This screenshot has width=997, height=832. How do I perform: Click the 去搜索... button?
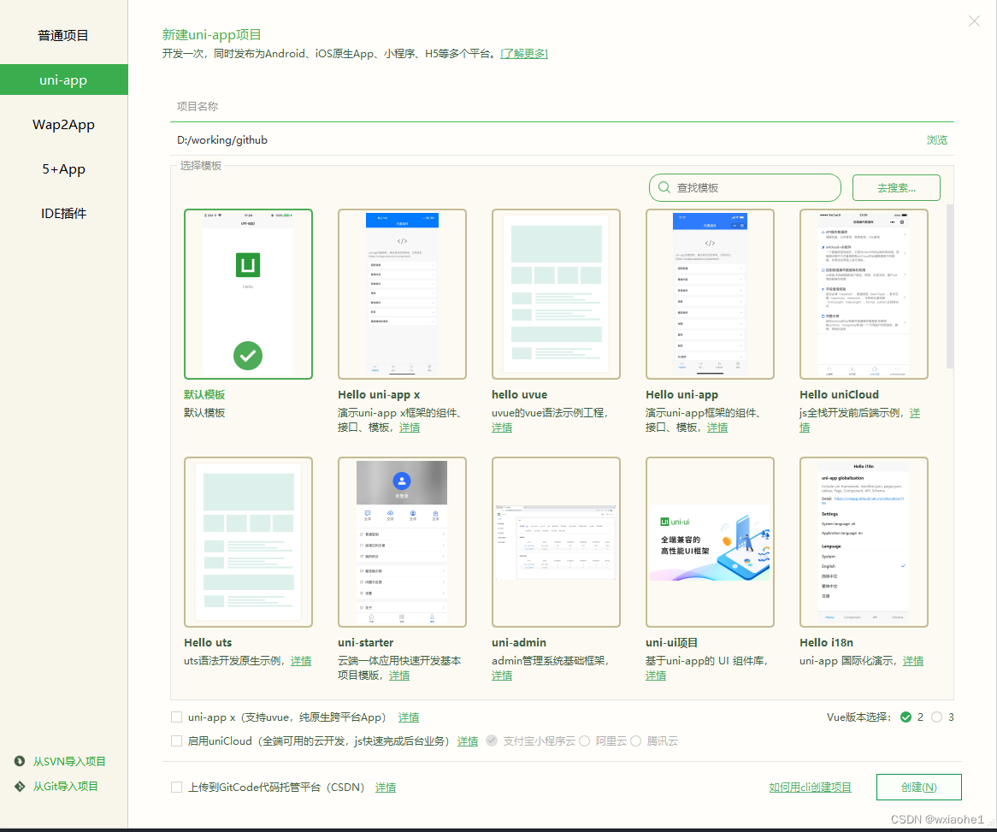pyautogui.click(x=896, y=187)
